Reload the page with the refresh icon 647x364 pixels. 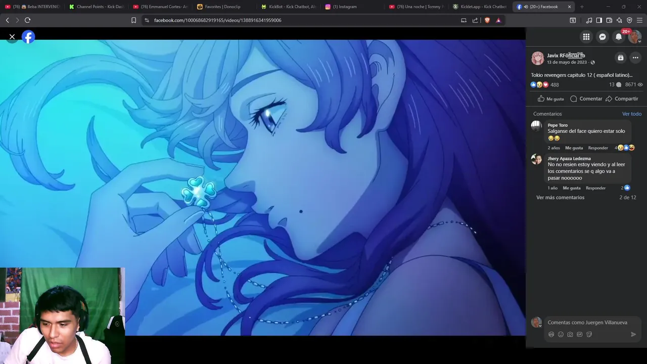click(x=27, y=20)
